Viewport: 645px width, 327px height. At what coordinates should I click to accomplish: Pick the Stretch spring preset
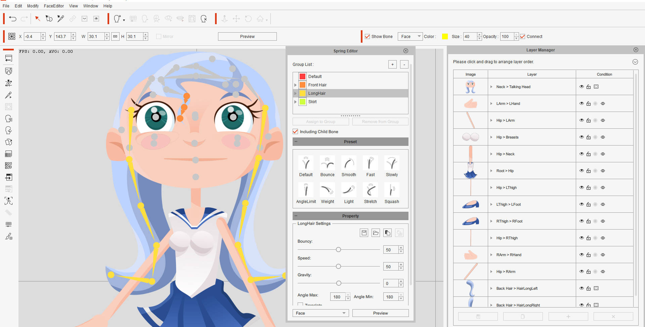click(x=370, y=191)
